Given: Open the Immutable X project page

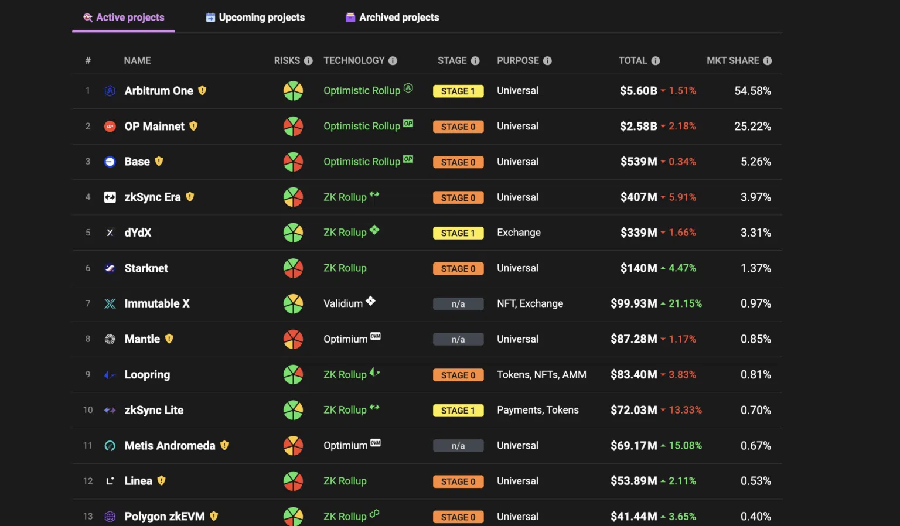Looking at the screenshot, I should (x=157, y=303).
